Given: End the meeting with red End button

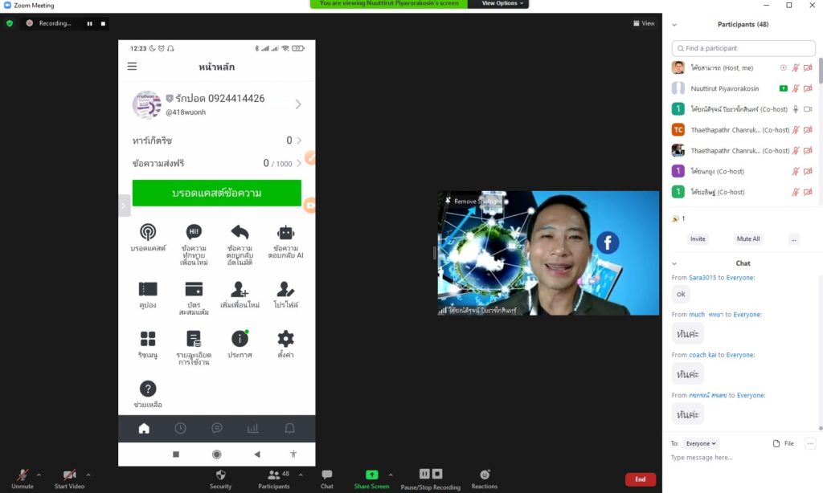Looking at the screenshot, I should (x=640, y=479).
